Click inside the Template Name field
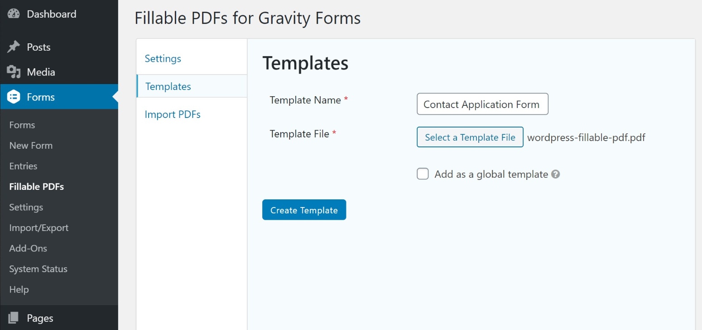This screenshot has width=702, height=330. pyautogui.click(x=482, y=104)
